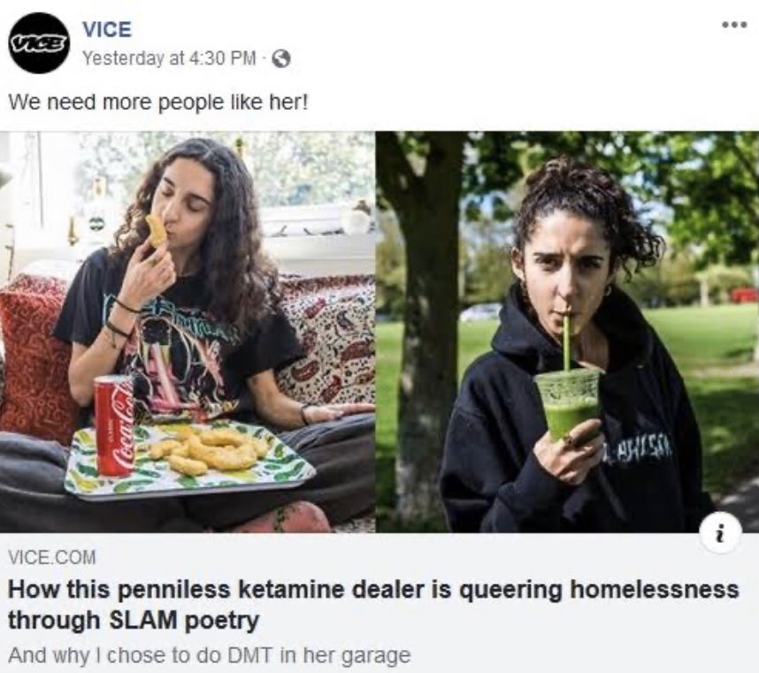Select the caption We need more people like her
Viewport: 759px width, 673px height.
(157, 102)
